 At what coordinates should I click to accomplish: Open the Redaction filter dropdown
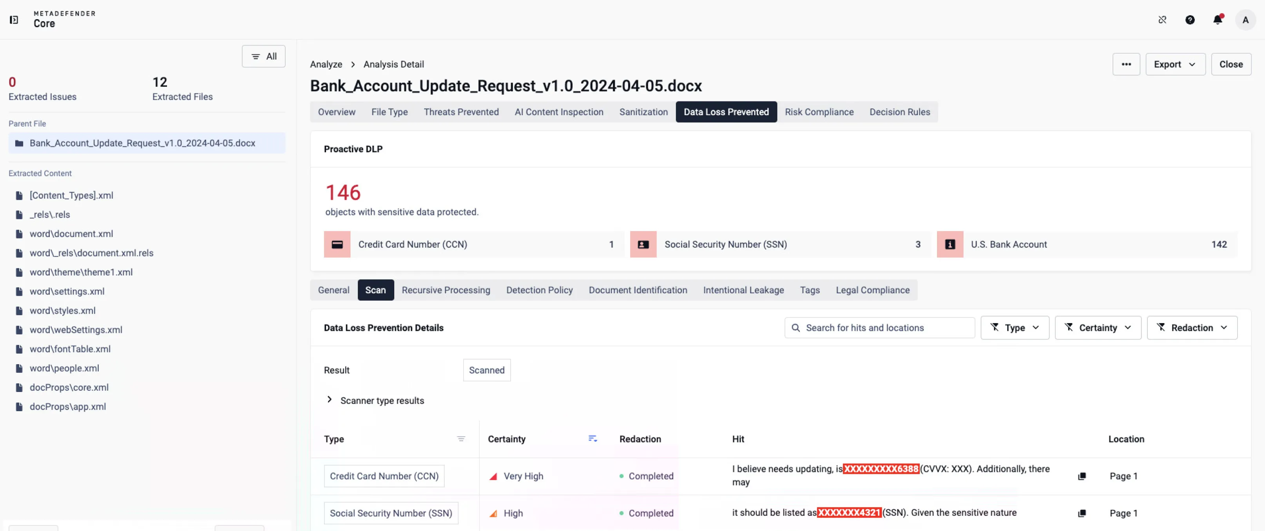(1192, 328)
